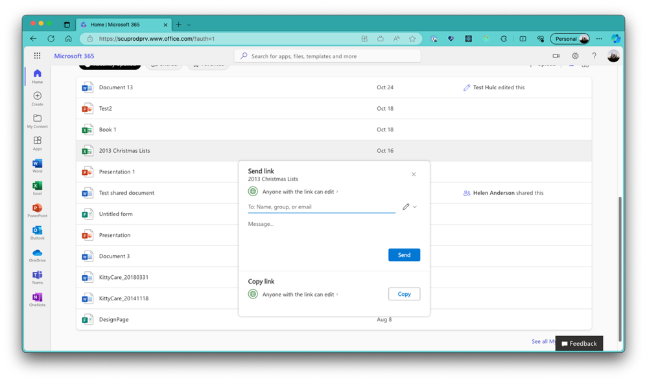Open a new browser tab
Screen dimensions: 647x382
[178, 25]
